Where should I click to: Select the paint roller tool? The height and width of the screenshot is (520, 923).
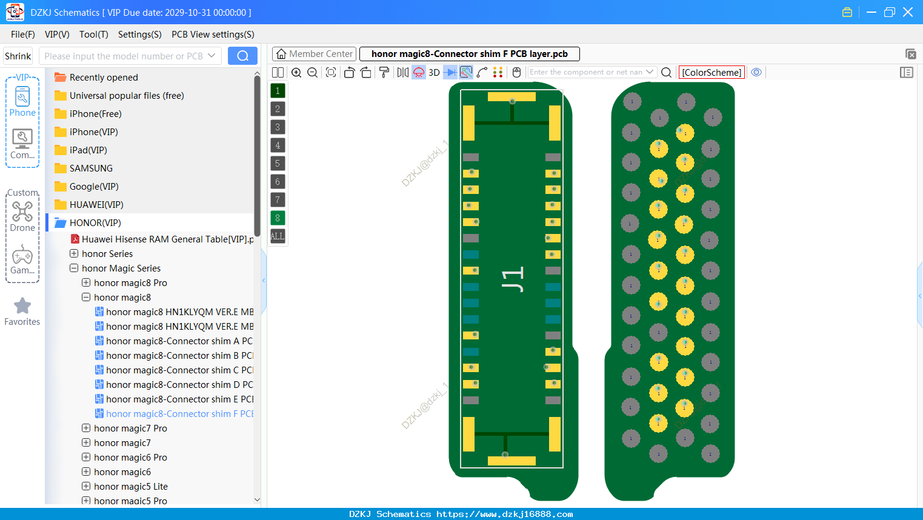[x=384, y=72]
